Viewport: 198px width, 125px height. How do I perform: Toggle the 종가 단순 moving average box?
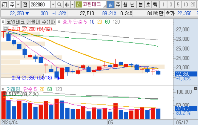pos(59,22)
